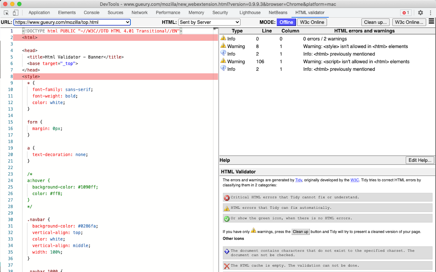Image resolution: width=436 pixels, height=272 pixels.
Task: Follow the Tidy hyperlink in Help text
Action: [299, 180]
